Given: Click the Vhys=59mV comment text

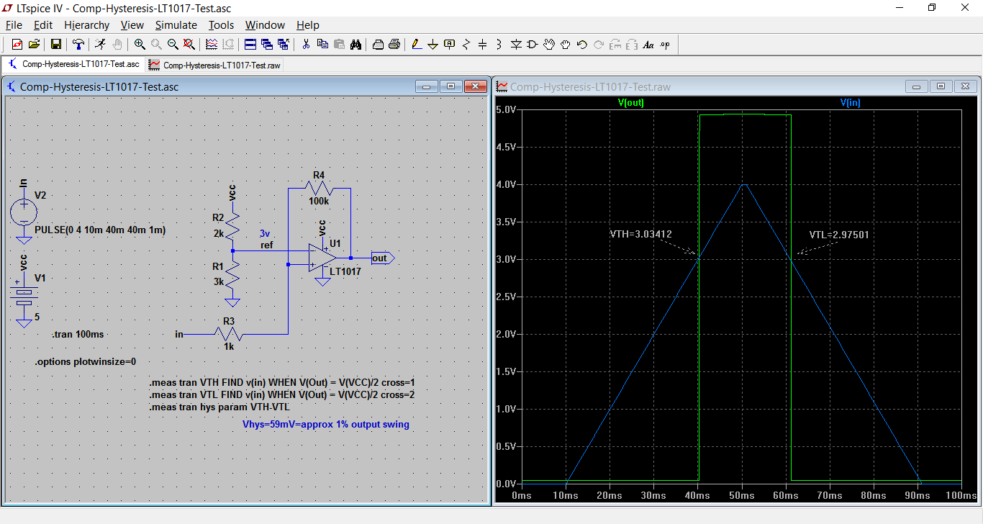Looking at the screenshot, I should (326, 424).
